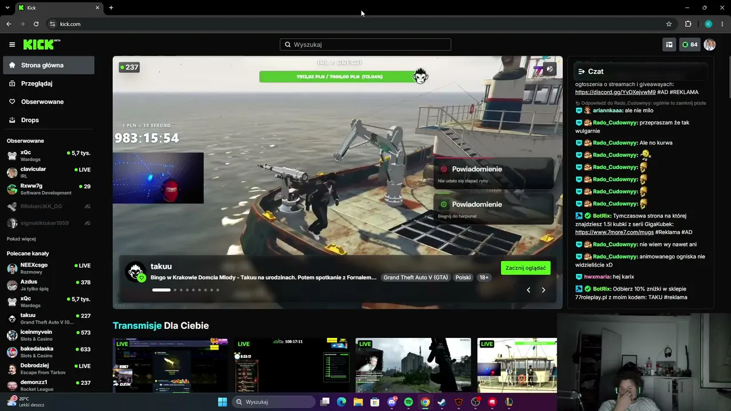
Task: Go back with the browser back arrow
Action: tap(9, 24)
